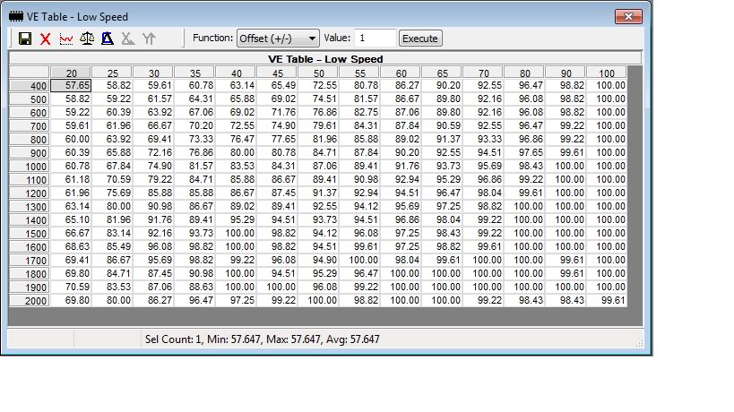The width and height of the screenshot is (734, 412).
Task: Select row header 1500
Action: pyautogui.click(x=29, y=234)
